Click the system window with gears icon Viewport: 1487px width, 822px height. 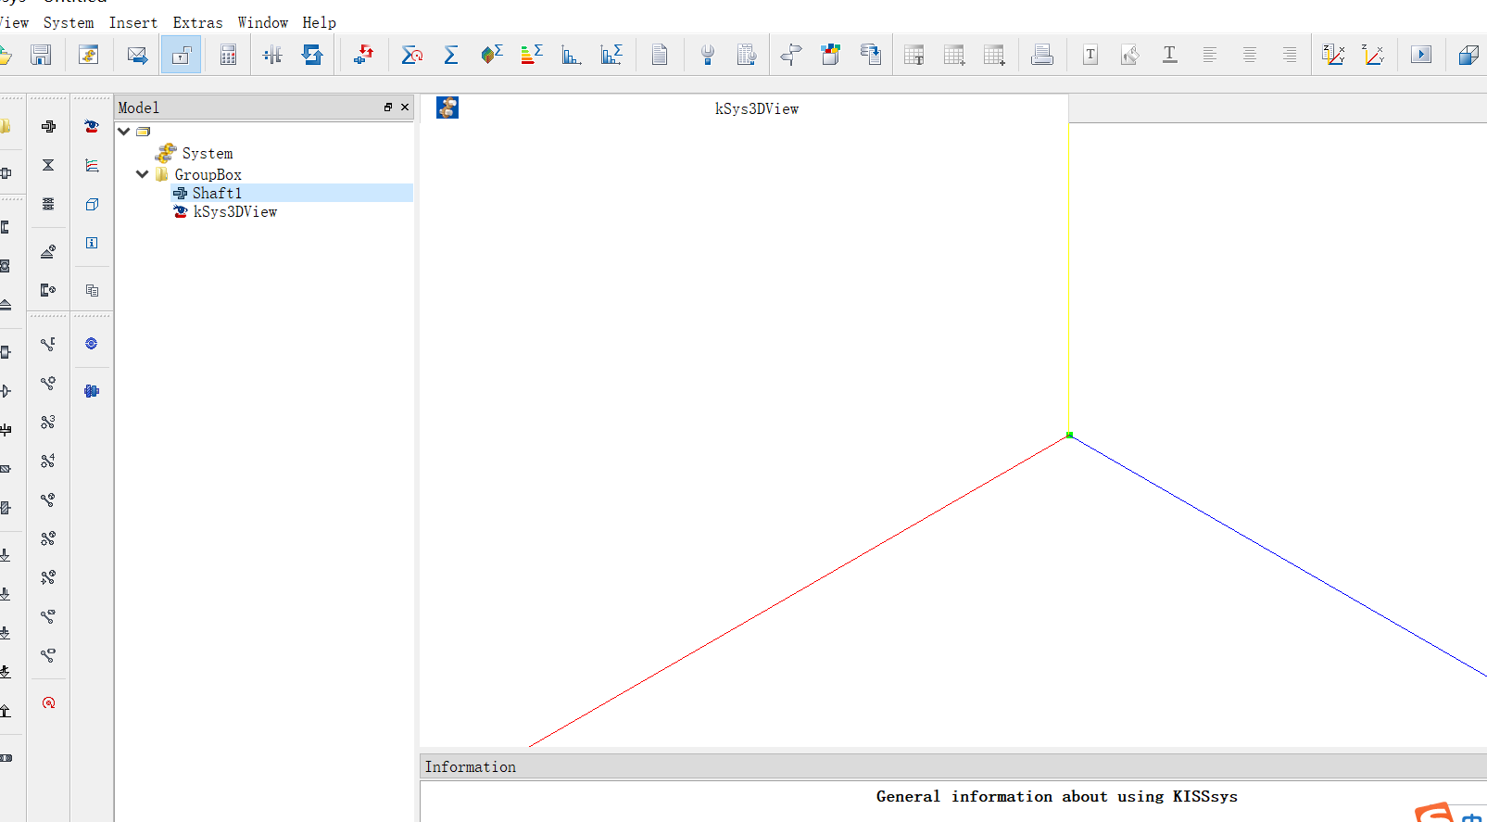click(x=89, y=55)
